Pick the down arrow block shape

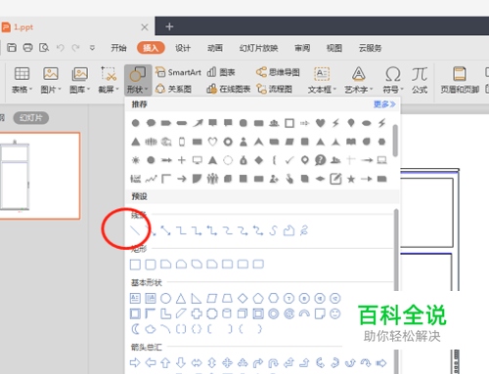[x=181, y=362]
